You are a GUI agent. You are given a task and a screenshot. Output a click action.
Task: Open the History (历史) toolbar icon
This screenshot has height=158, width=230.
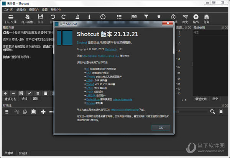(x=185, y=17)
